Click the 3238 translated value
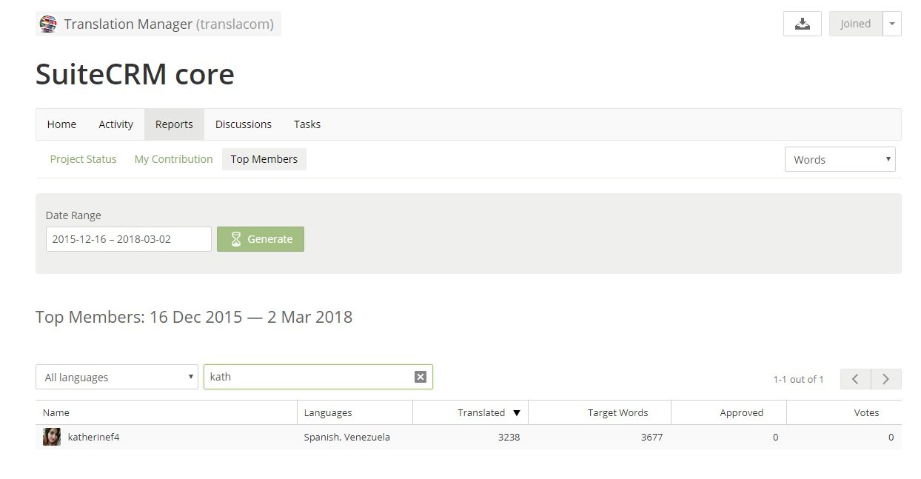Image resolution: width=921 pixels, height=479 pixels. (x=509, y=437)
